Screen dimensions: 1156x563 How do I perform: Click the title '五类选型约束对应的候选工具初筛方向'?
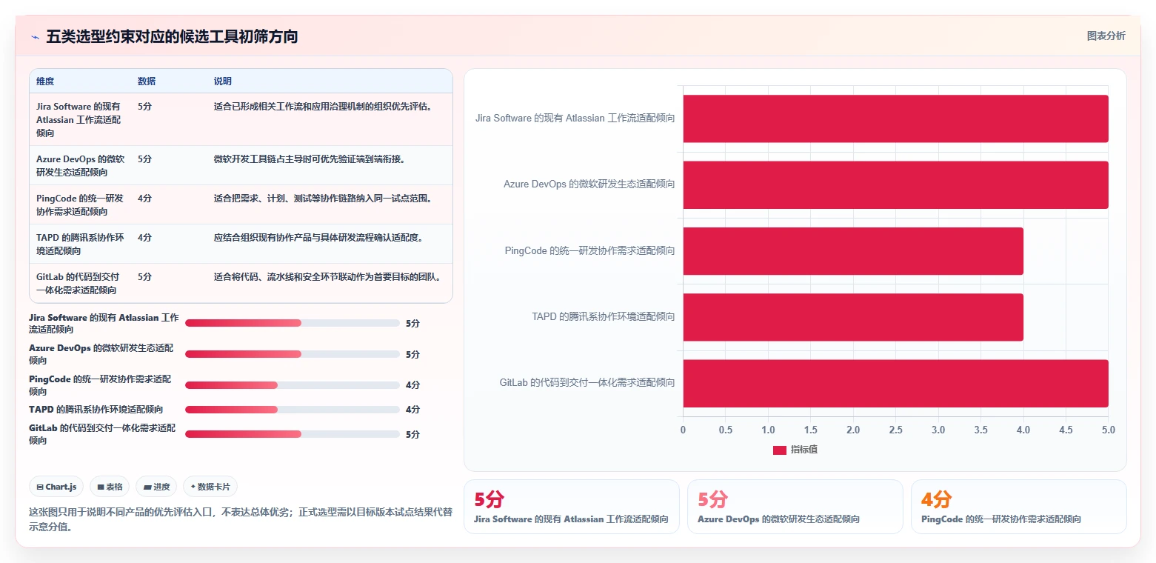click(172, 36)
